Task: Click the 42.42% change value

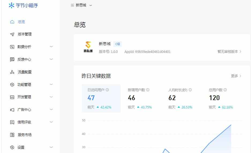Action: point(106,107)
